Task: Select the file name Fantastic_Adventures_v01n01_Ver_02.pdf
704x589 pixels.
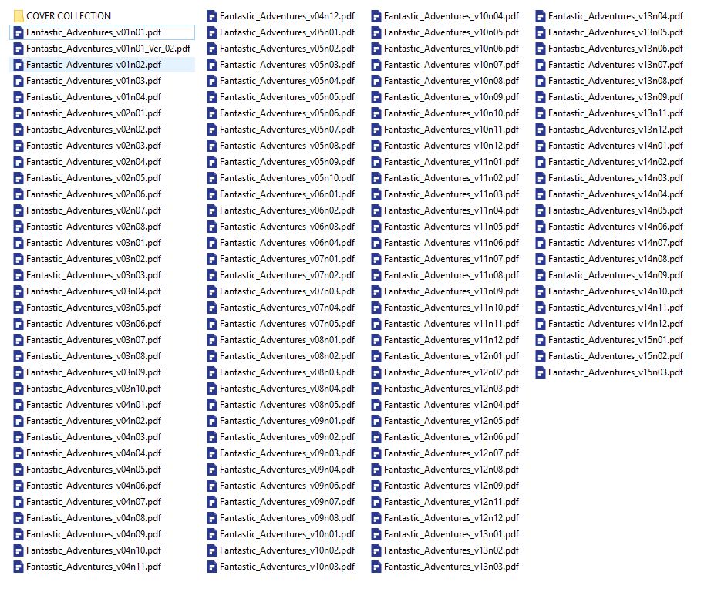Action: (x=108, y=49)
